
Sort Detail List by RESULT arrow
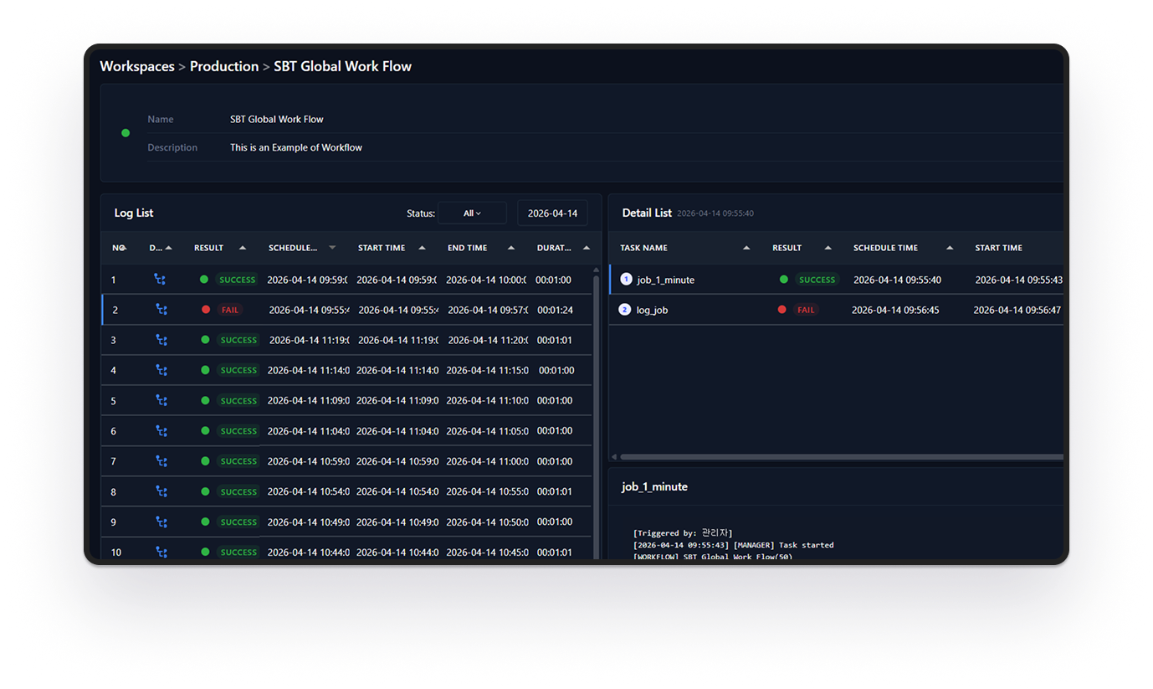pyautogui.click(x=828, y=248)
